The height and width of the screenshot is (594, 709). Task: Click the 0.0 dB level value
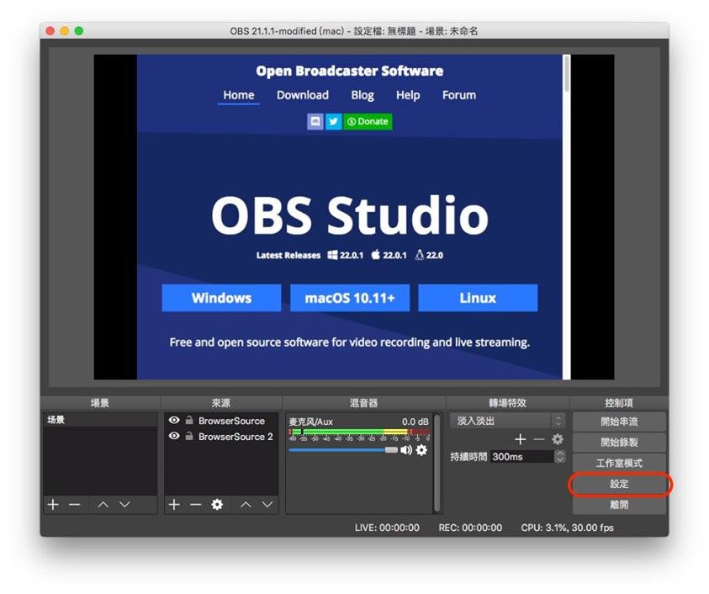[415, 422]
